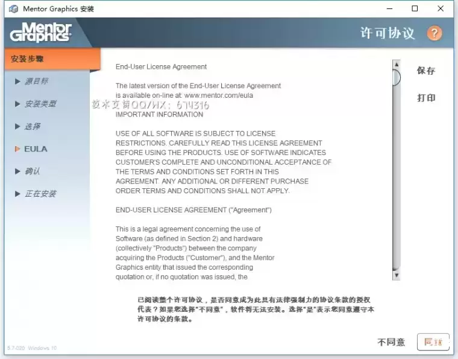Select the EULA step
458x359 pixels.
point(36,149)
